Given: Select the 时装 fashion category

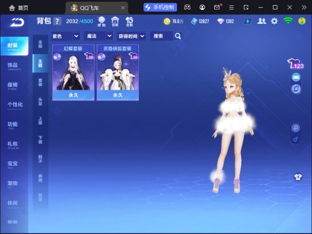Looking at the screenshot, I should click(14, 46).
